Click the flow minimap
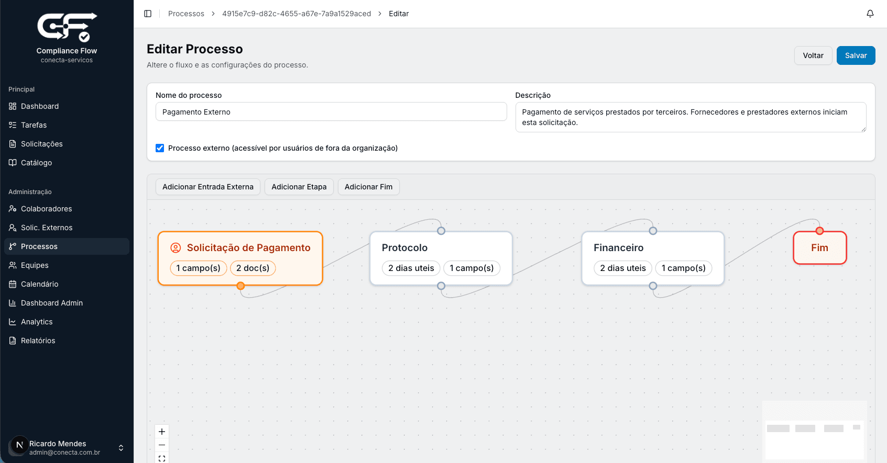887x463 pixels. [815, 432]
